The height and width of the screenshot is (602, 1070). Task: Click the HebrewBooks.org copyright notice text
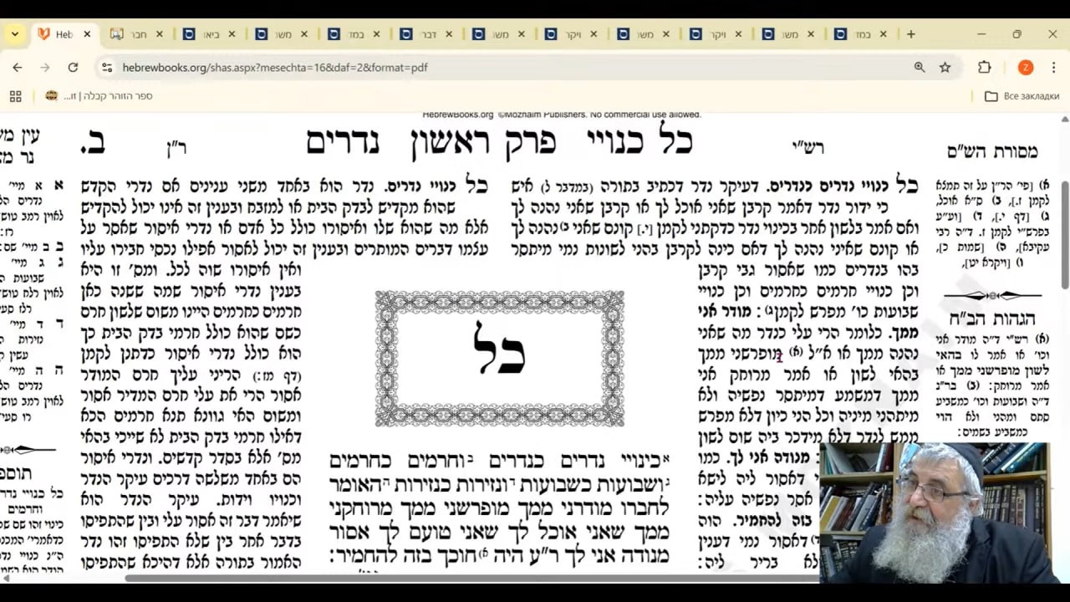(x=561, y=115)
